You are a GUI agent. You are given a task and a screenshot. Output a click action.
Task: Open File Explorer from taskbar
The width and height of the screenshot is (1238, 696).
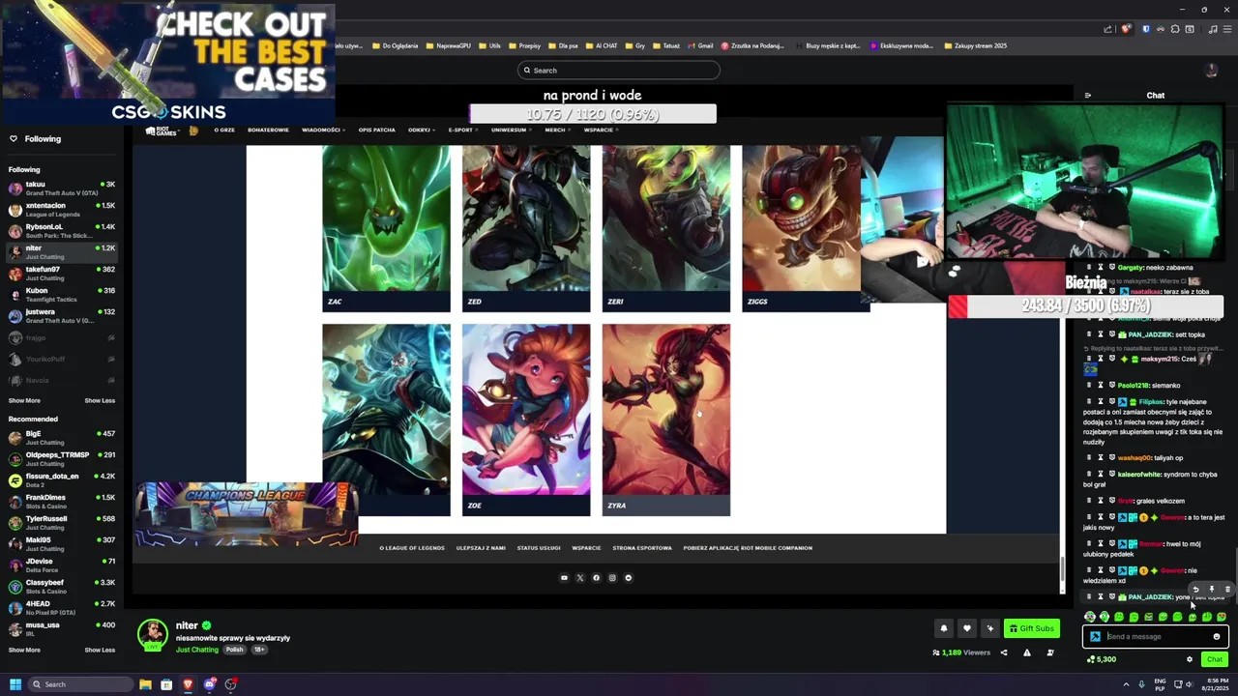pos(145,684)
